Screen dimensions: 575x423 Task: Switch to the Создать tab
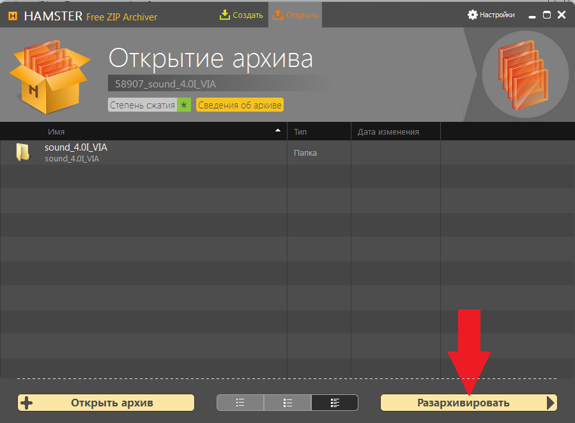(241, 15)
